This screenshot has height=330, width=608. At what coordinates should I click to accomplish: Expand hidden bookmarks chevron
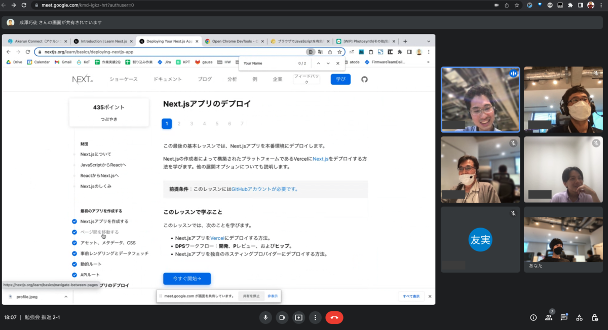429,62
